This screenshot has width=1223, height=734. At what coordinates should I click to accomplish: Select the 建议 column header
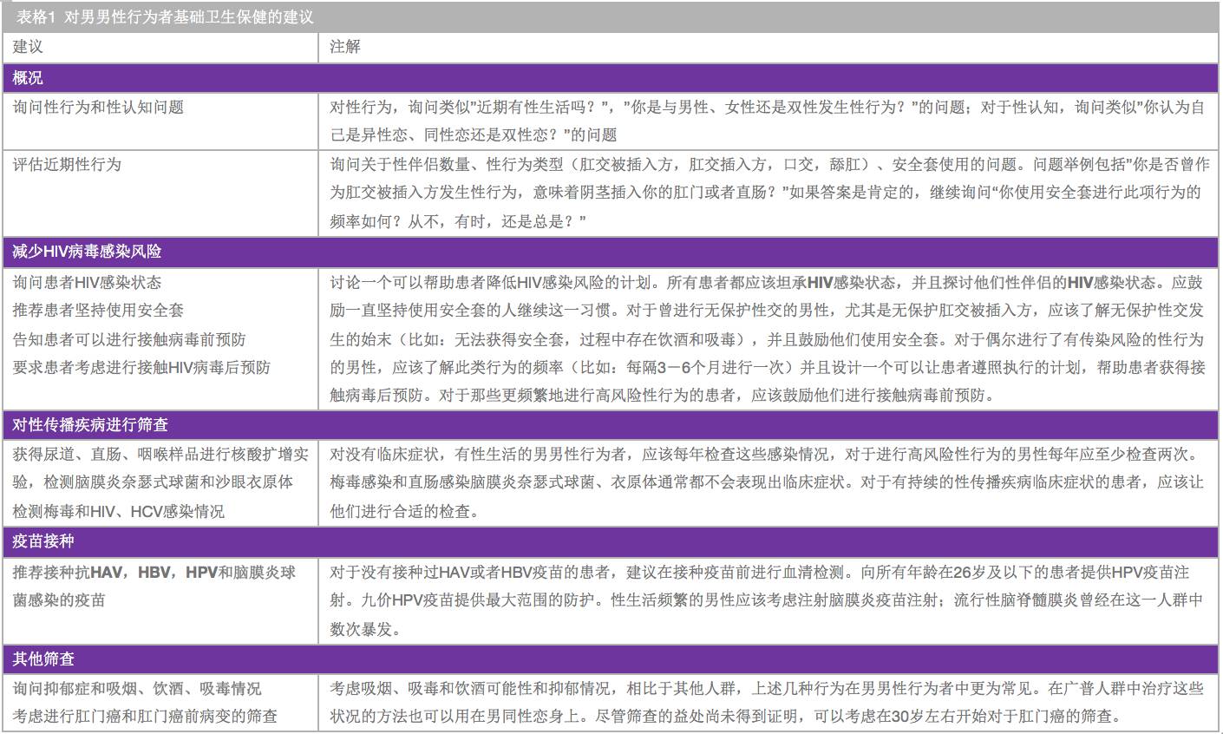[x=28, y=47]
